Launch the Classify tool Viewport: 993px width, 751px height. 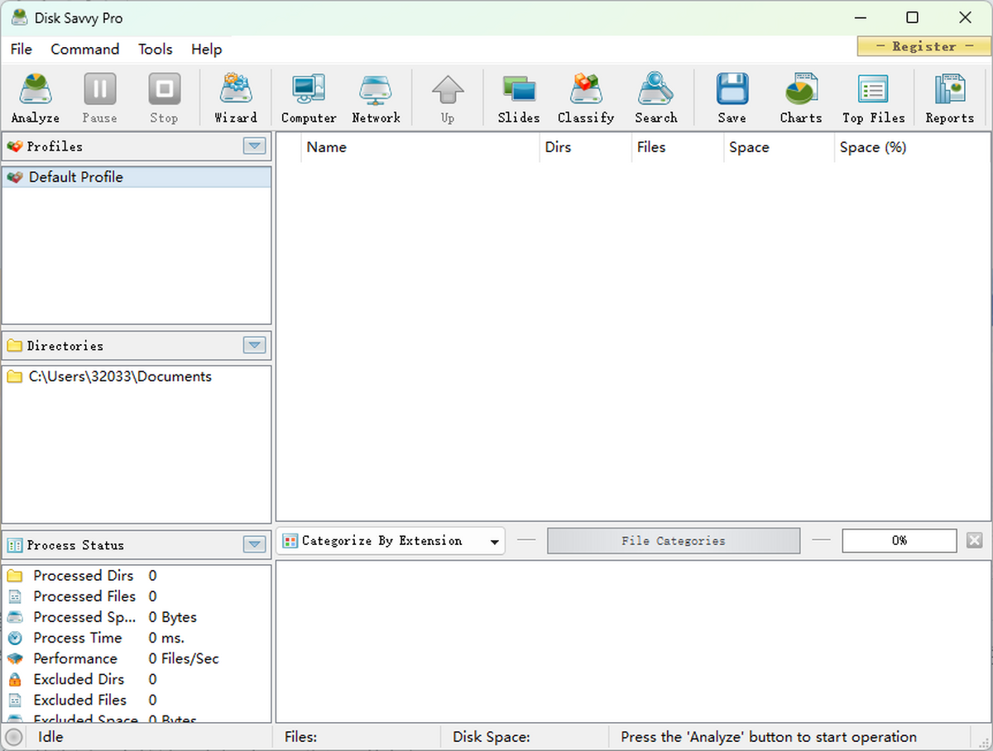pos(586,95)
